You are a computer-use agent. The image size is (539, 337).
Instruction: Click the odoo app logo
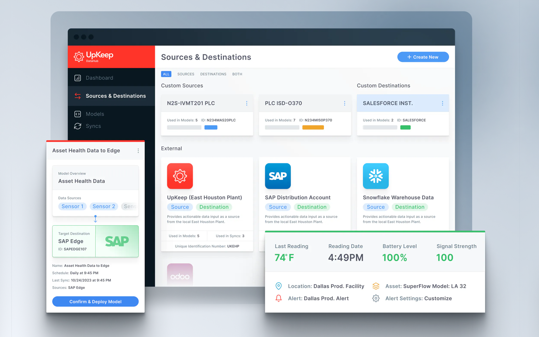click(180, 275)
